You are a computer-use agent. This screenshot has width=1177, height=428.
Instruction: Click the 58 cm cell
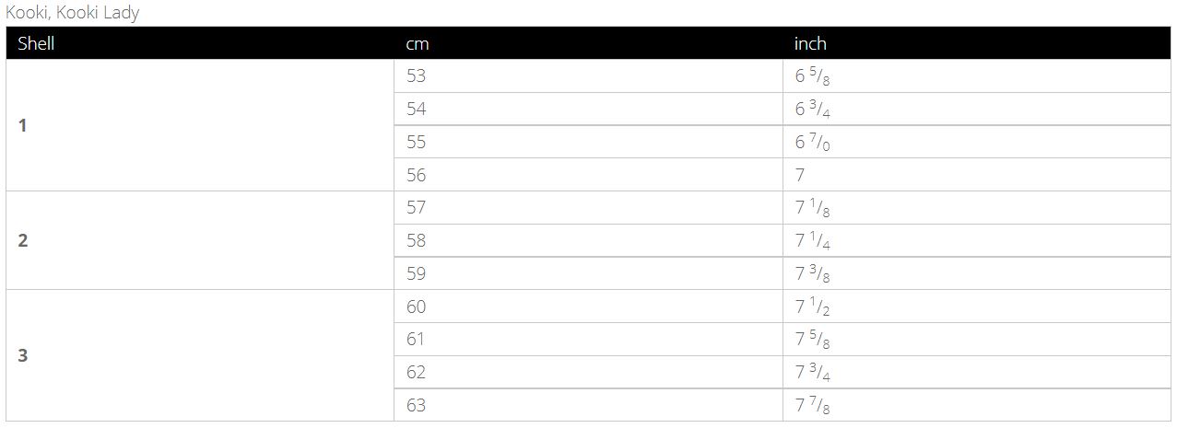417,241
